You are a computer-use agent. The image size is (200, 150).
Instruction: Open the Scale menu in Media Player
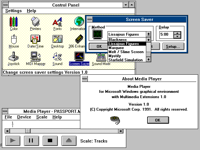42,117
